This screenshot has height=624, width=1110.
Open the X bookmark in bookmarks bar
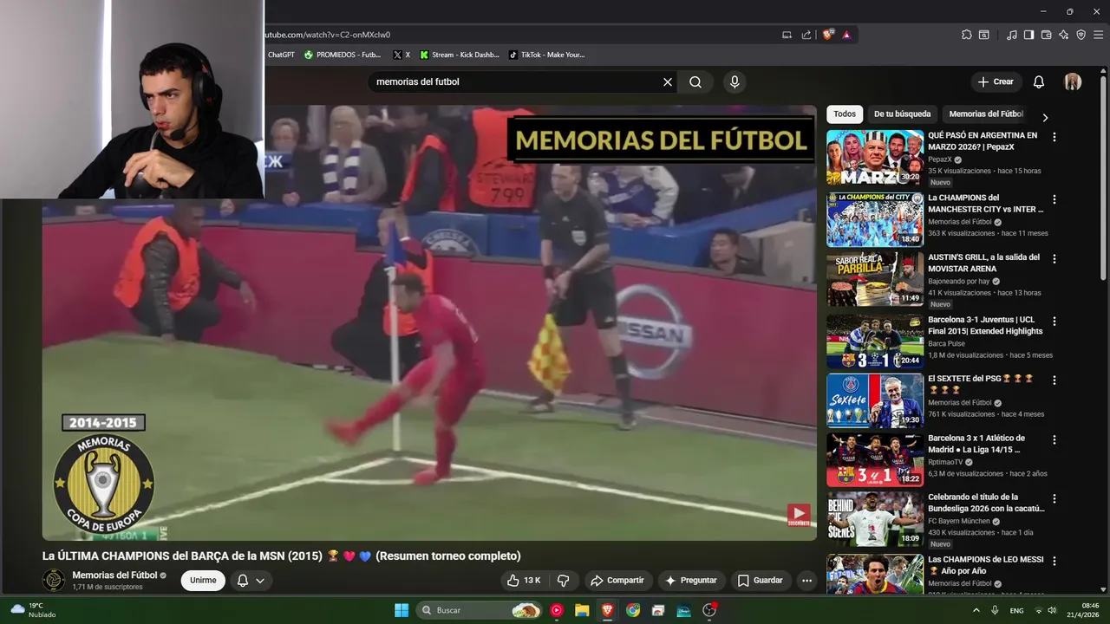[x=402, y=55]
